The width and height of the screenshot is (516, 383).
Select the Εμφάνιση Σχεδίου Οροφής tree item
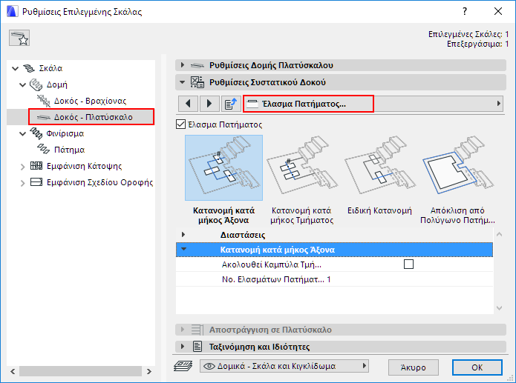click(99, 182)
